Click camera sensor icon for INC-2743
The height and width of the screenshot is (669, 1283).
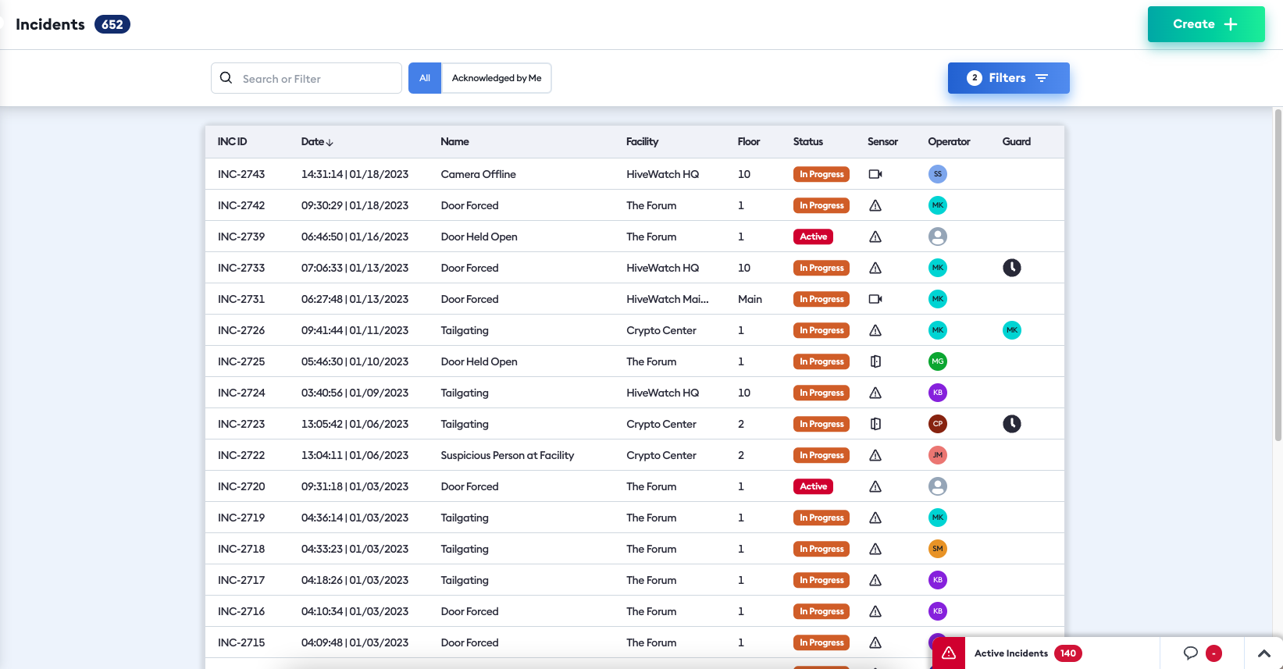[875, 174]
